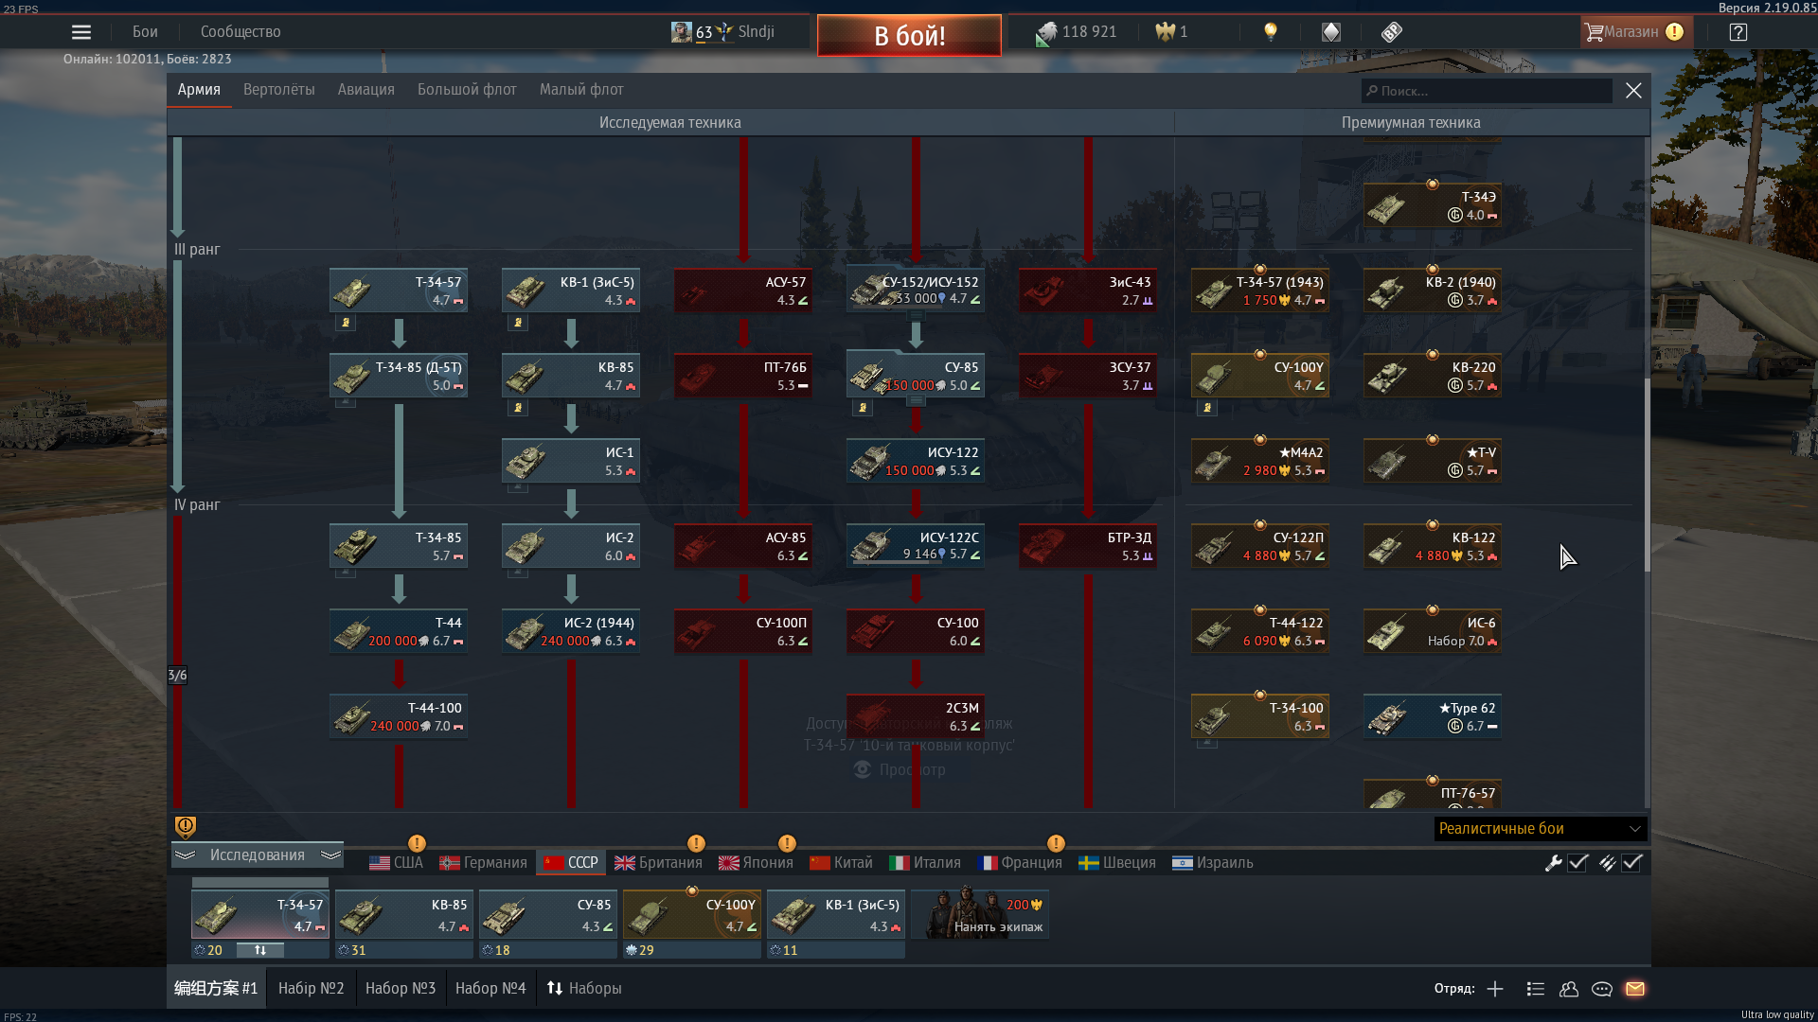
Task: Add squad member with plus icon
Action: 1495,989
